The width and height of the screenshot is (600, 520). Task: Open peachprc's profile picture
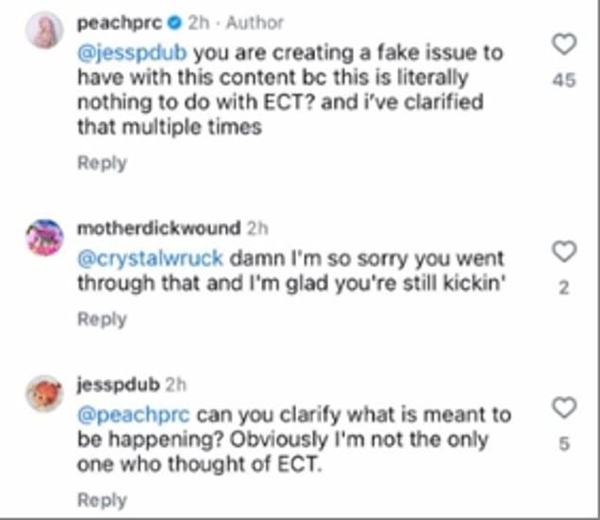[x=44, y=30]
